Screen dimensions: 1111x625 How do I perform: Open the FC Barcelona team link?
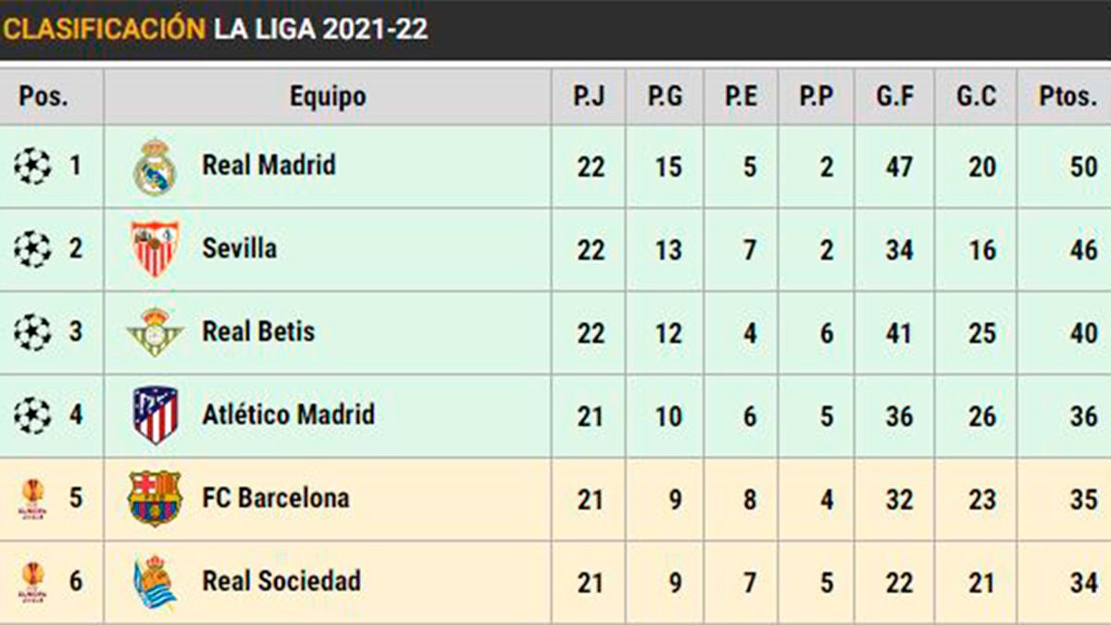(x=276, y=498)
